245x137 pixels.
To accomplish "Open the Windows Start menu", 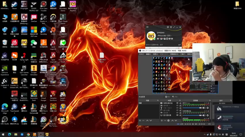I will click(3, 135).
